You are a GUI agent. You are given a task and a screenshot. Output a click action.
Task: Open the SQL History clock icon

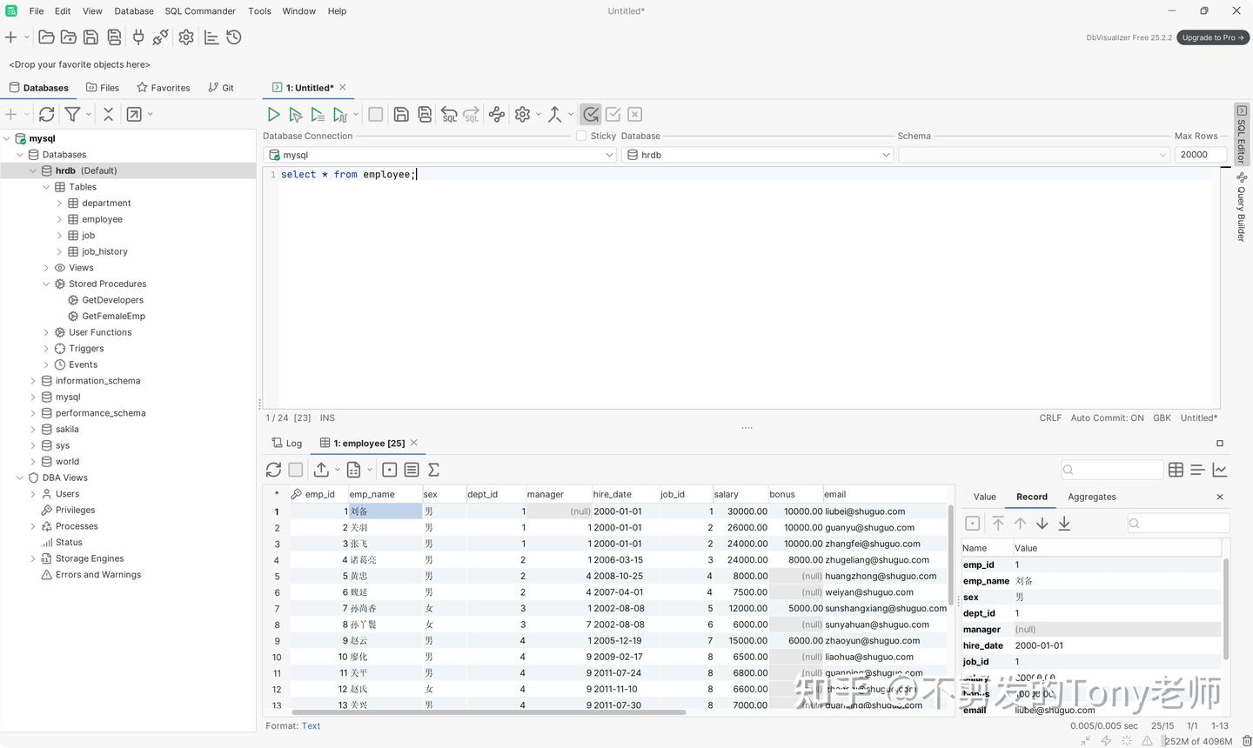coord(234,37)
